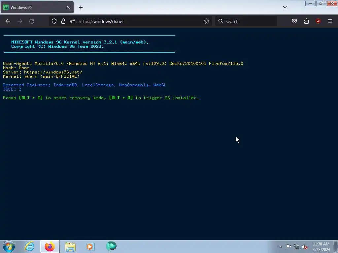Open the green globe taskbar application
This screenshot has width=338, height=253.
[111, 246]
